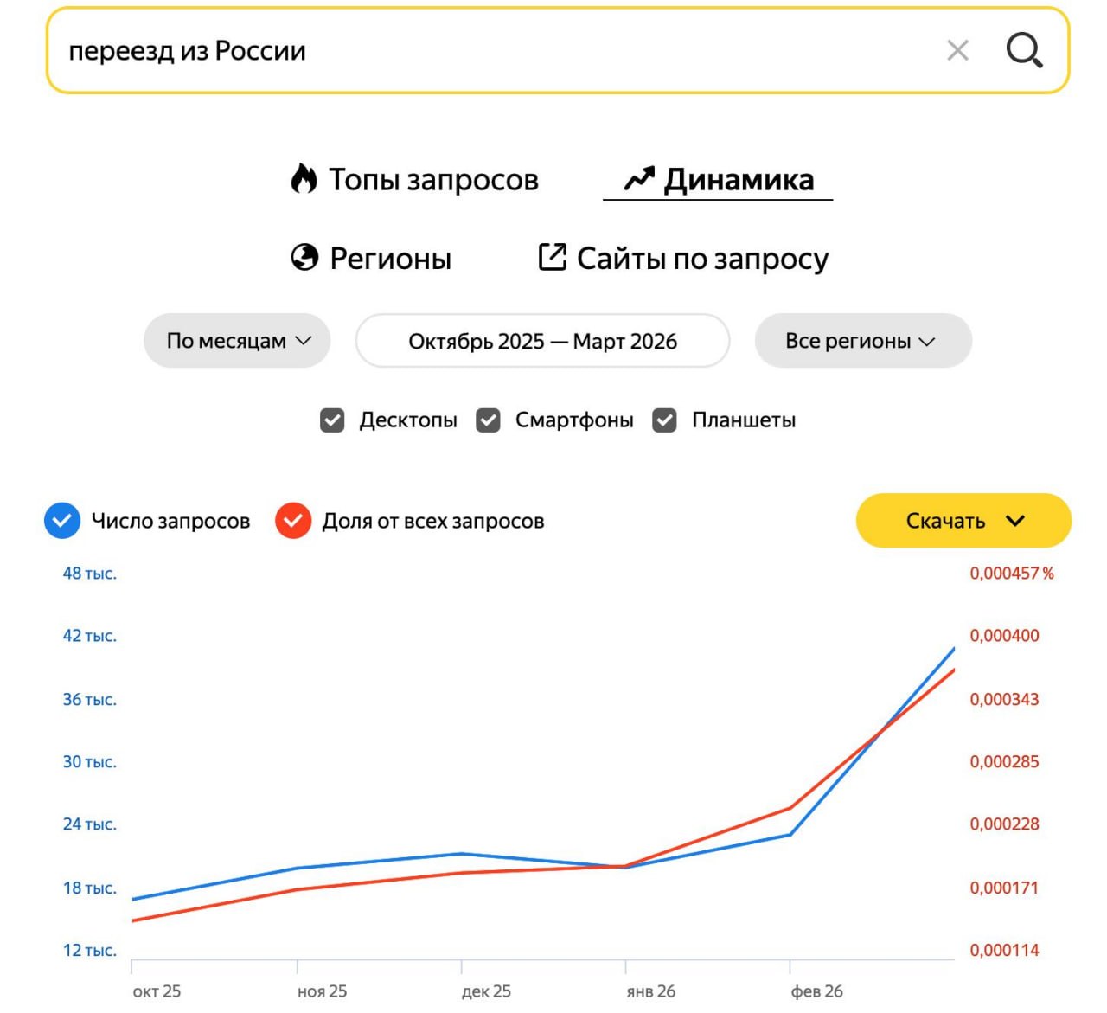Screen dimensions: 1107x1013
Task: Clear the search query with X icon
Action: coord(957,51)
